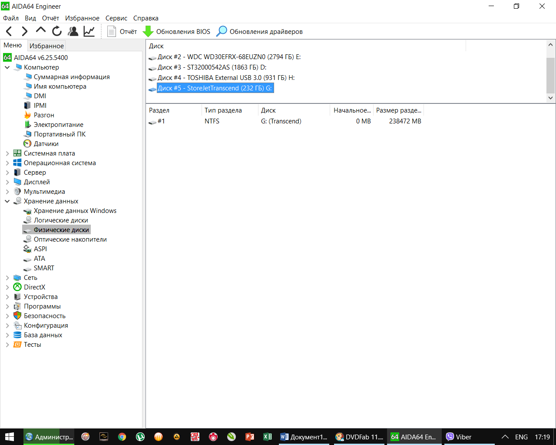Image resolution: width=556 pixels, height=445 pixels.
Task: Open Обновления BIOS in the toolbar
Action: pos(176,31)
